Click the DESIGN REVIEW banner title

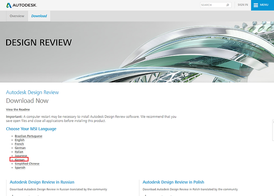click(x=38, y=43)
